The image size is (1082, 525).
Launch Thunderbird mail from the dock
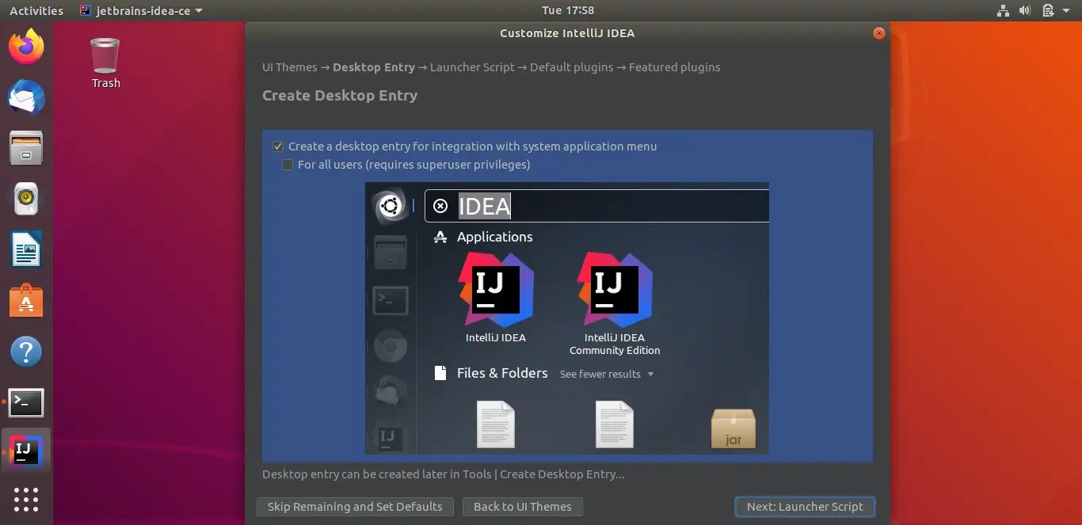tap(26, 97)
